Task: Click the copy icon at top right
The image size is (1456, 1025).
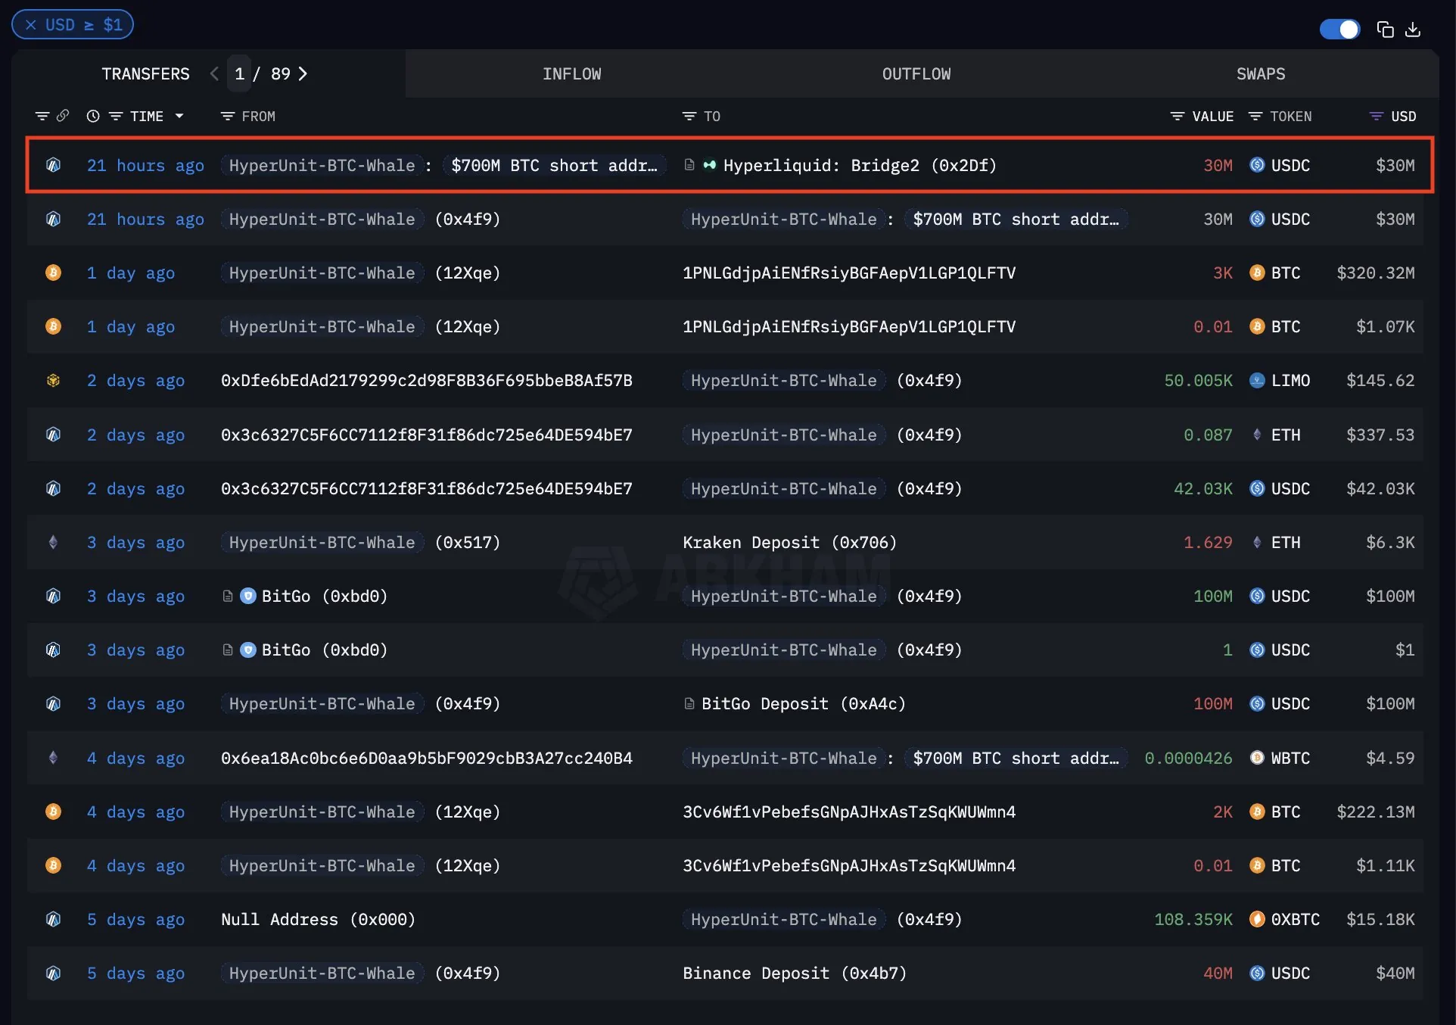Action: click(1385, 30)
